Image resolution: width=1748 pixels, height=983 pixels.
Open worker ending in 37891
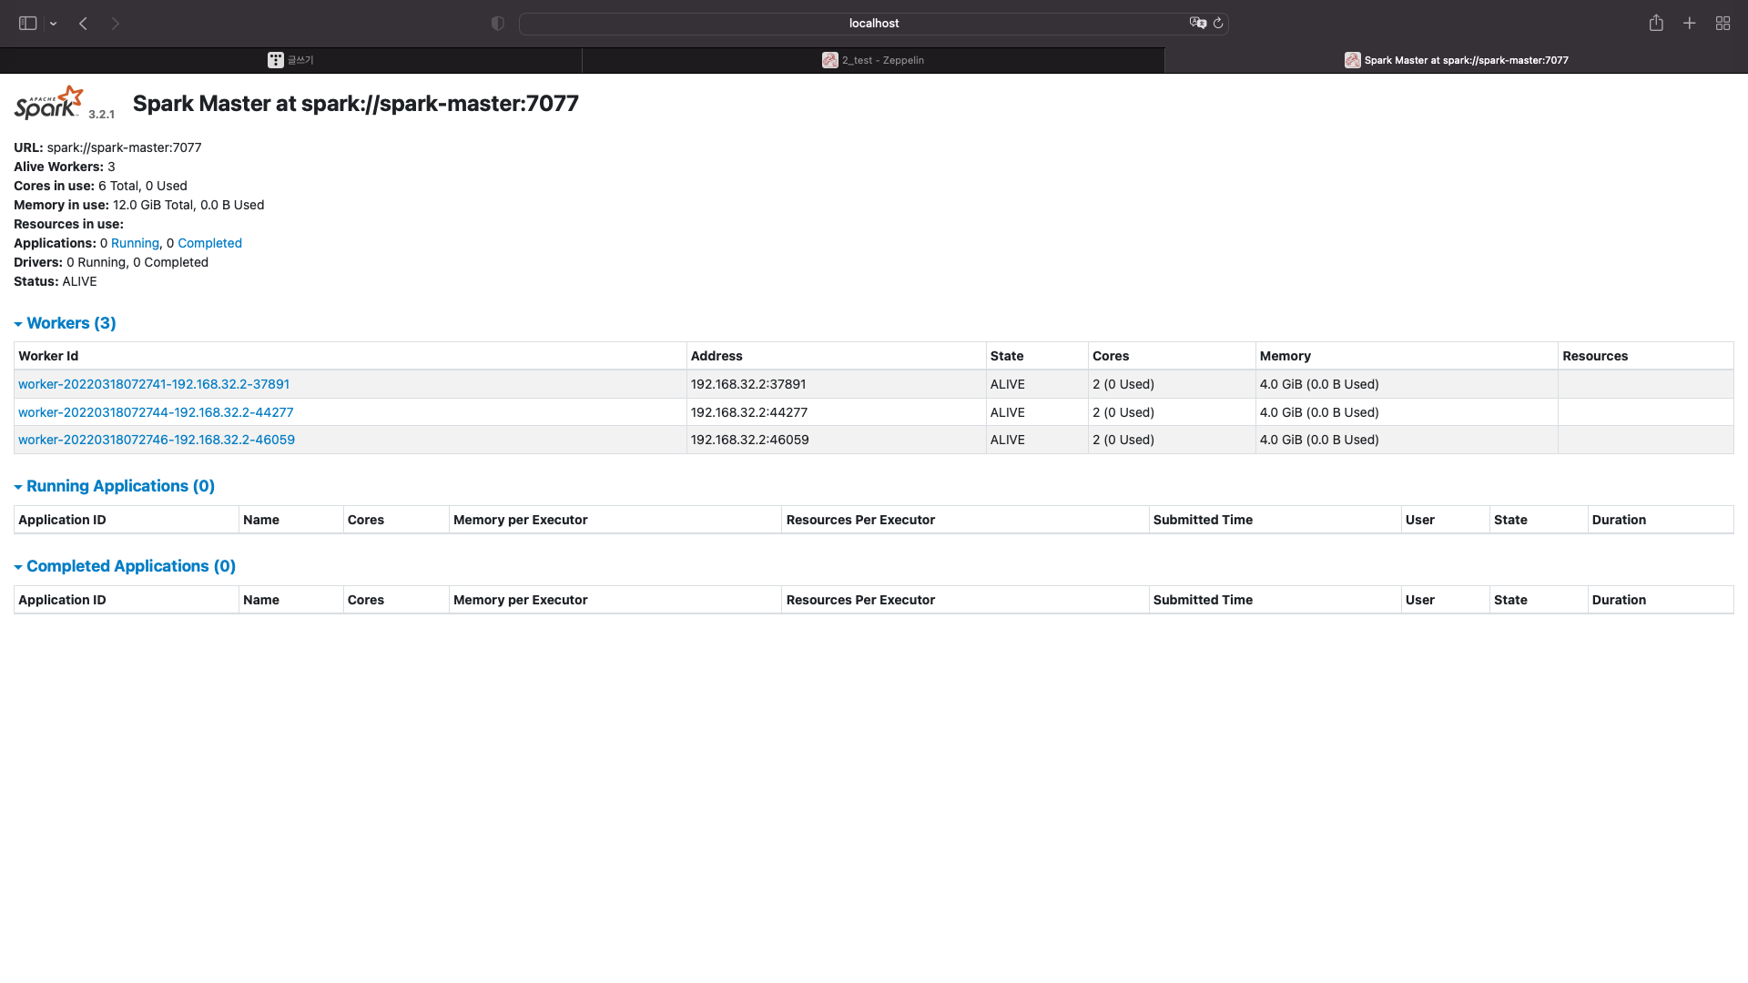(154, 384)
